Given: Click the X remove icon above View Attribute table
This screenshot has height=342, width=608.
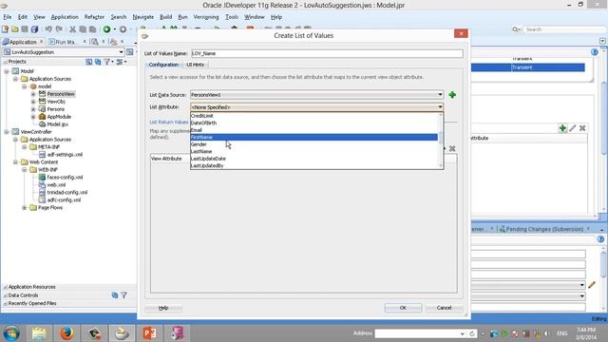Looking at the screenshot, I should 452,148.
